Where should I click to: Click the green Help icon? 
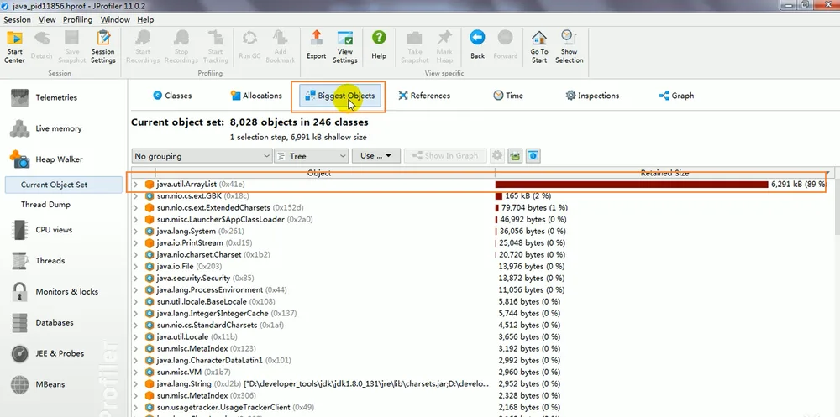379,45
